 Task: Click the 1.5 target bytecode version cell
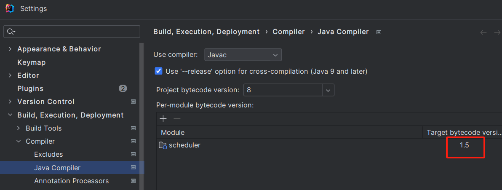pyautogui.click(x=464, y=145)
